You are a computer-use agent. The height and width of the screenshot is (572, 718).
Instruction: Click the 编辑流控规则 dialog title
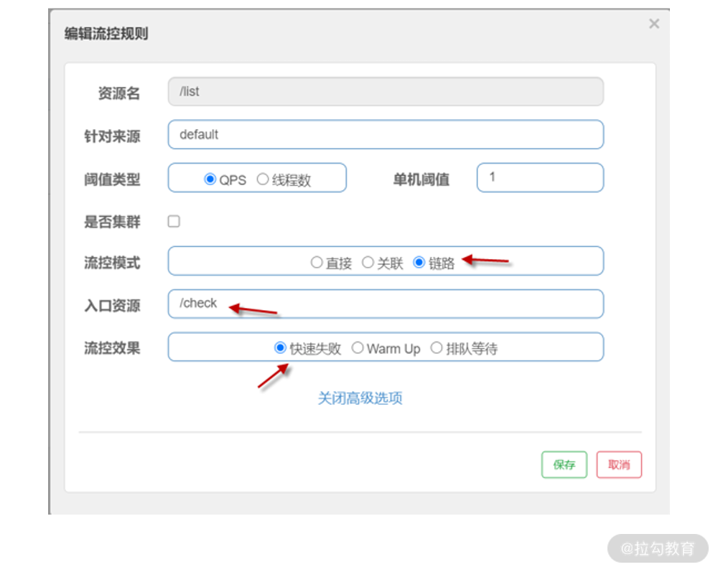(x=106, y=34)
